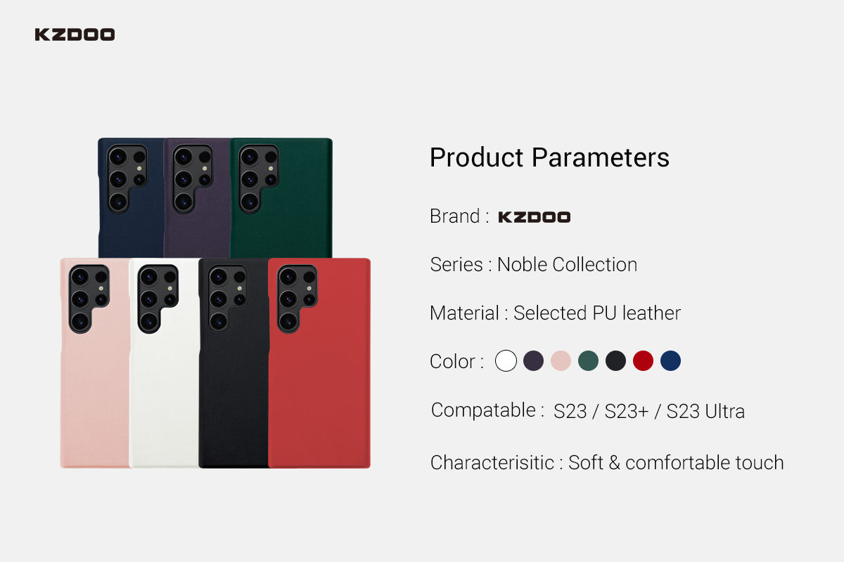Click the Selected PU leather material text
The height and width of the screenshot is (562, 844).
596,313
